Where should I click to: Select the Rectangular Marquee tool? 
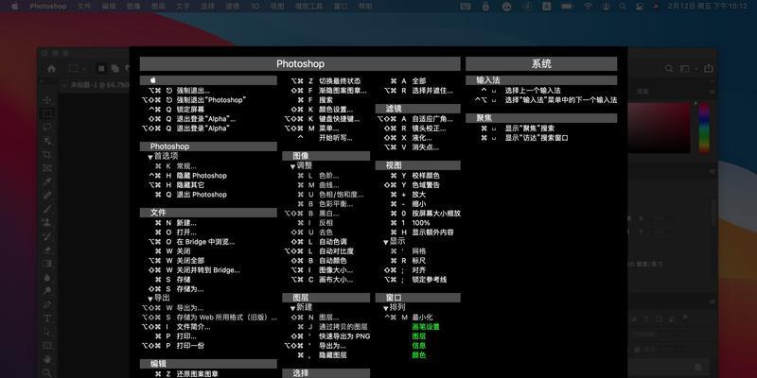coord(47,113)
